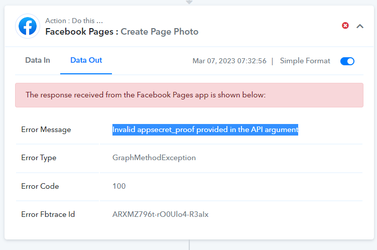The width and height of the screenshot is (377, 250).
Task: Click the Error Code row label
Action: coord(40,186)
